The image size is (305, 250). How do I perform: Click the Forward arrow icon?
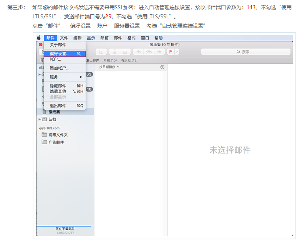tap(159, 52)
